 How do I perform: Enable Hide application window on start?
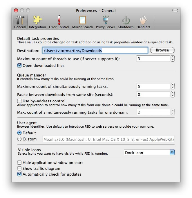(x=19, y=163)
